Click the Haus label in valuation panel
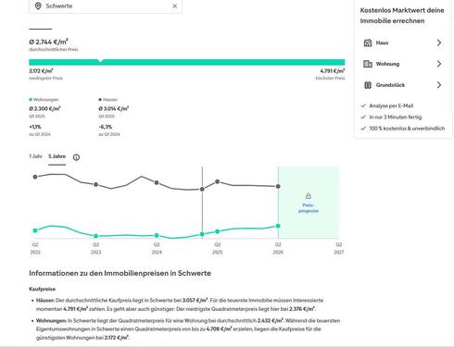454x347 pixels. 382,43
